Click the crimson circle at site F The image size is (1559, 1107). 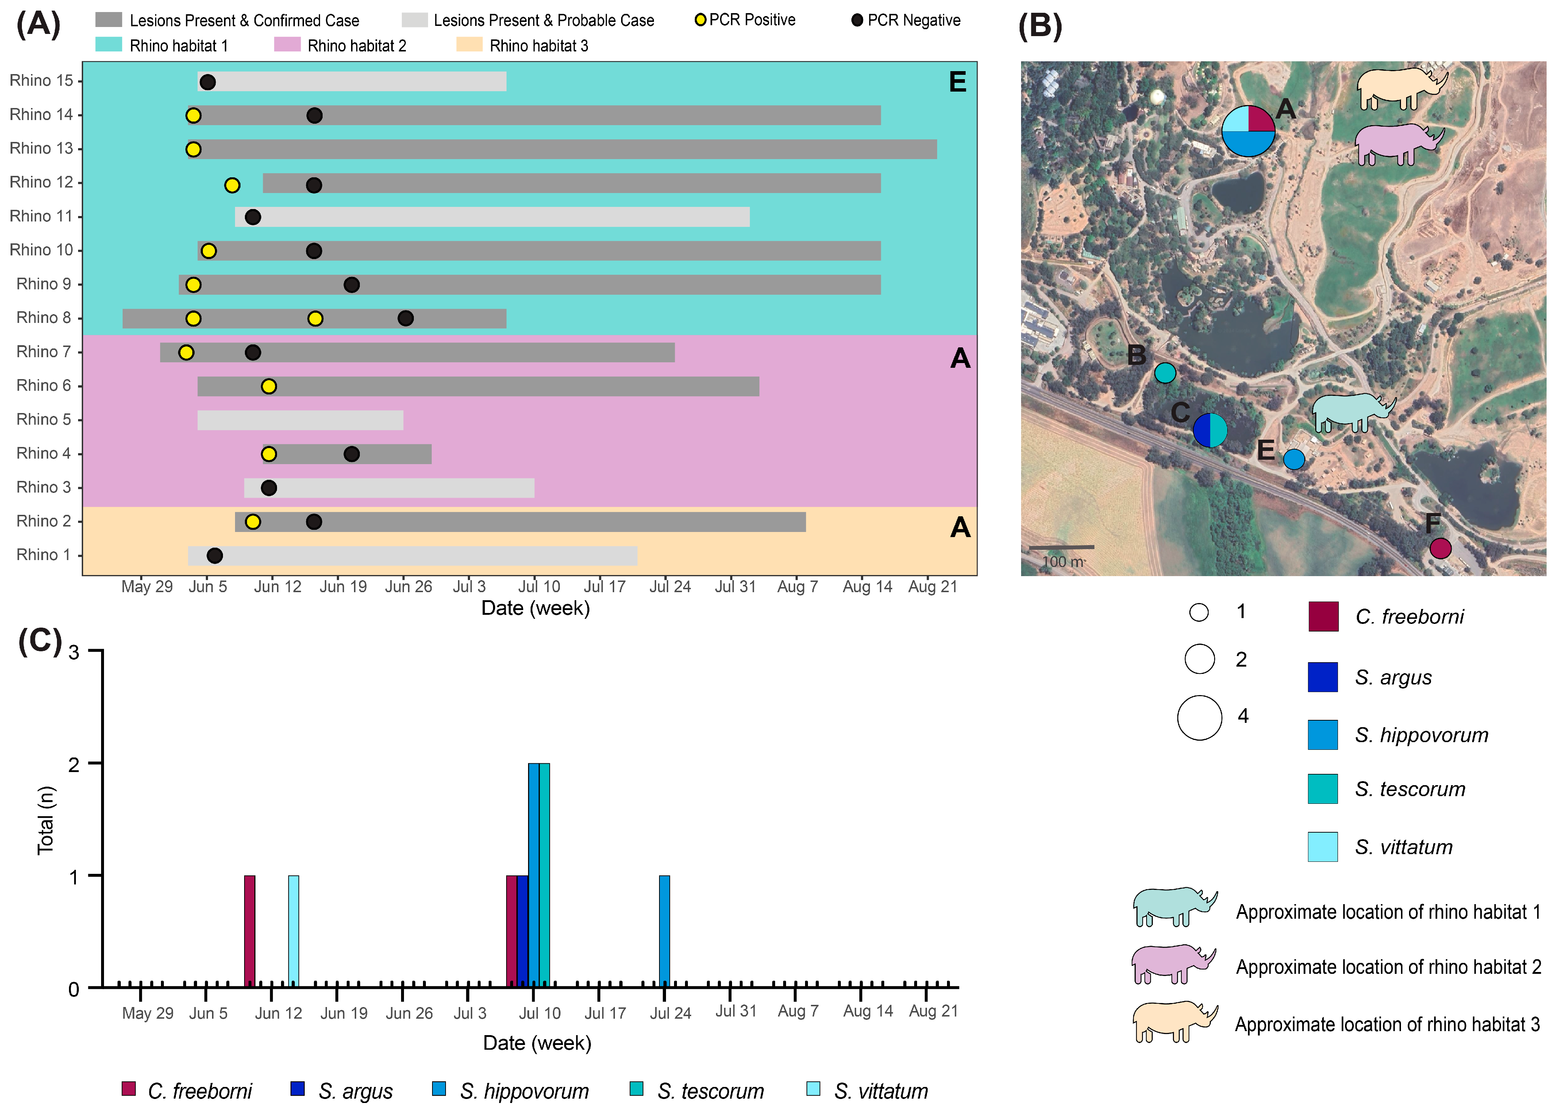coord(1440,548)
